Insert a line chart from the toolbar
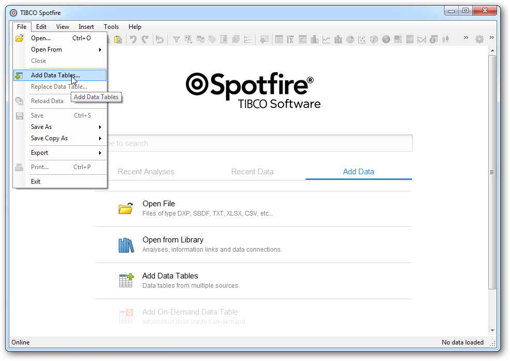Screen dimensions: 510x361 (326, 39)
